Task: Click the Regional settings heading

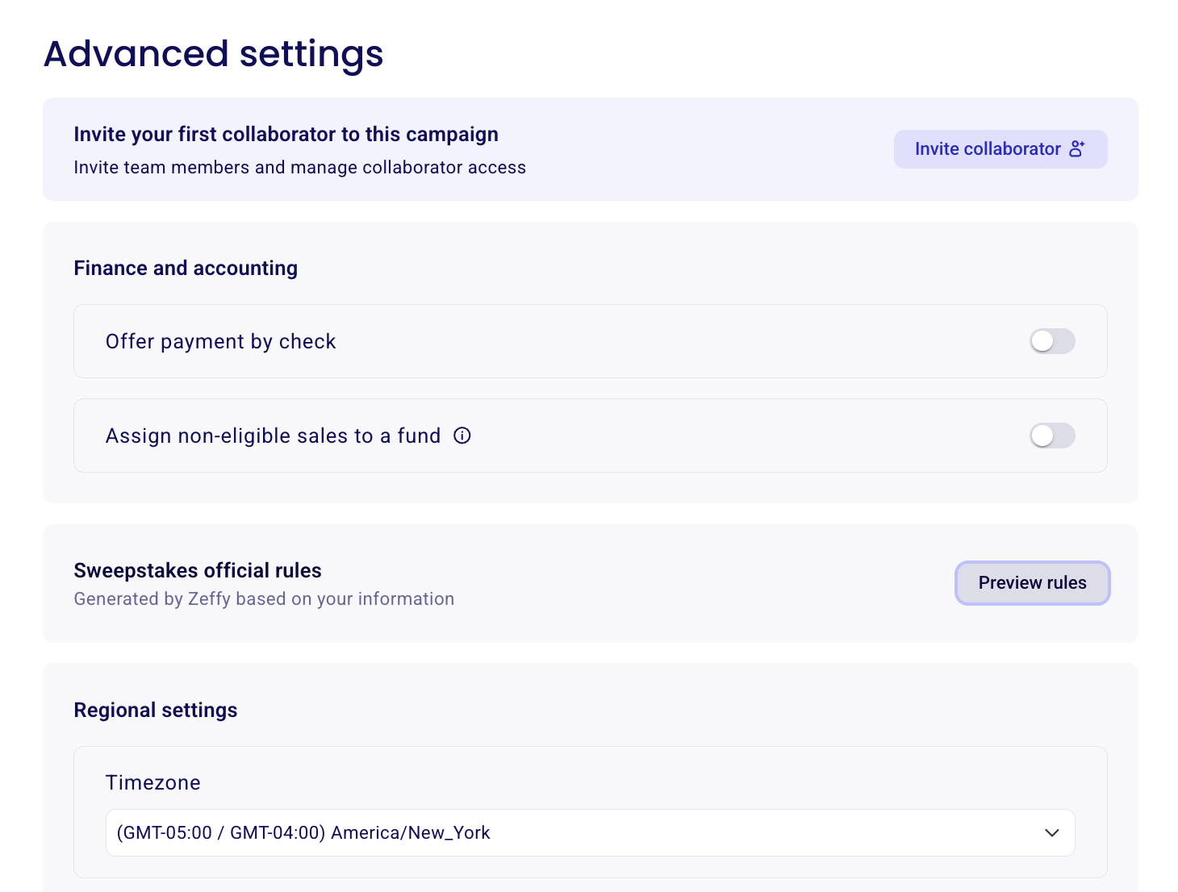Action: click(x=156, y=710)
